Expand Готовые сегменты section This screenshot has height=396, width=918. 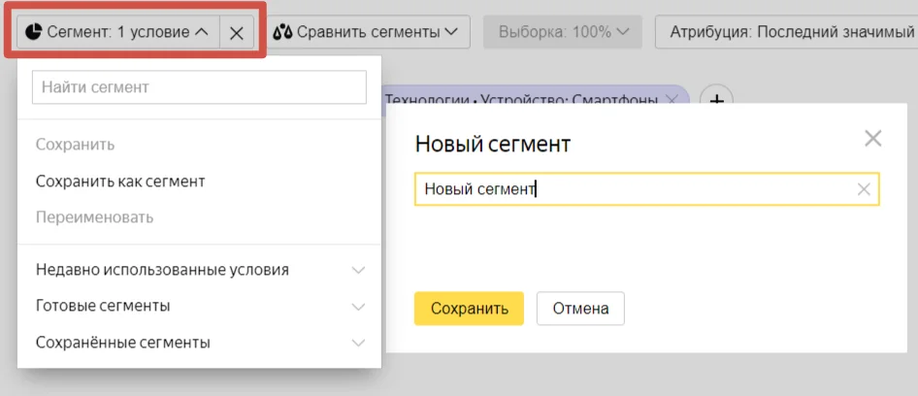pos(199,306)
